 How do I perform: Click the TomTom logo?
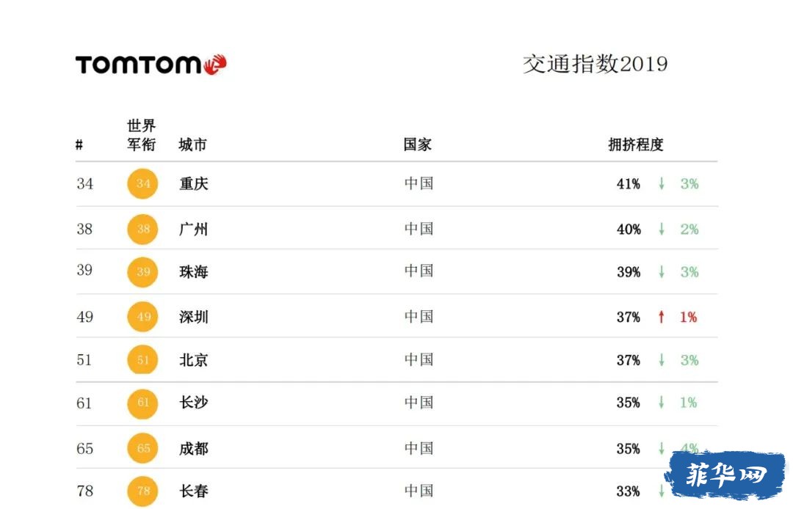coord(151,65)
